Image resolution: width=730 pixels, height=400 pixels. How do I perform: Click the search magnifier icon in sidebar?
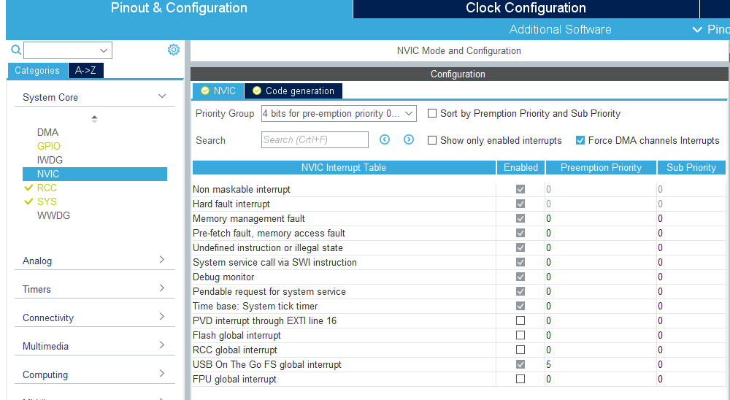tap(16, 50)
